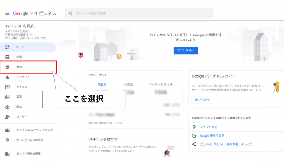Click the Google Maps pin icon

coord(194,127)
